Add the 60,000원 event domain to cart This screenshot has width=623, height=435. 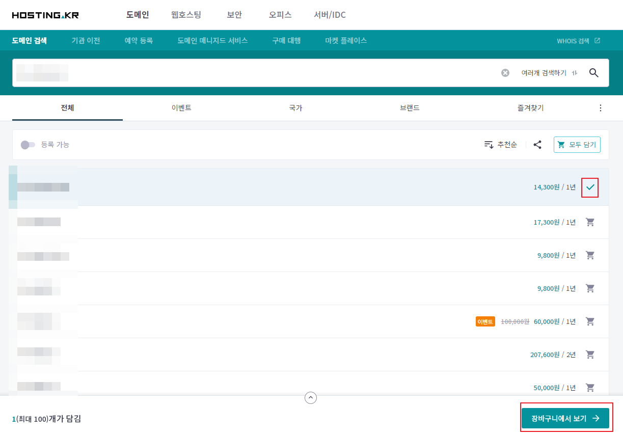point(590,321)
